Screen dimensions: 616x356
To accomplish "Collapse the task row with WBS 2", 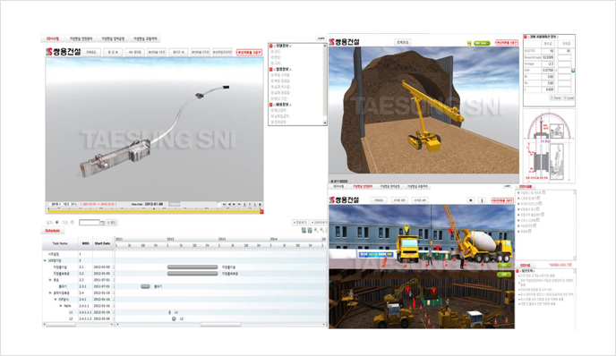I will tap(45, 260).
